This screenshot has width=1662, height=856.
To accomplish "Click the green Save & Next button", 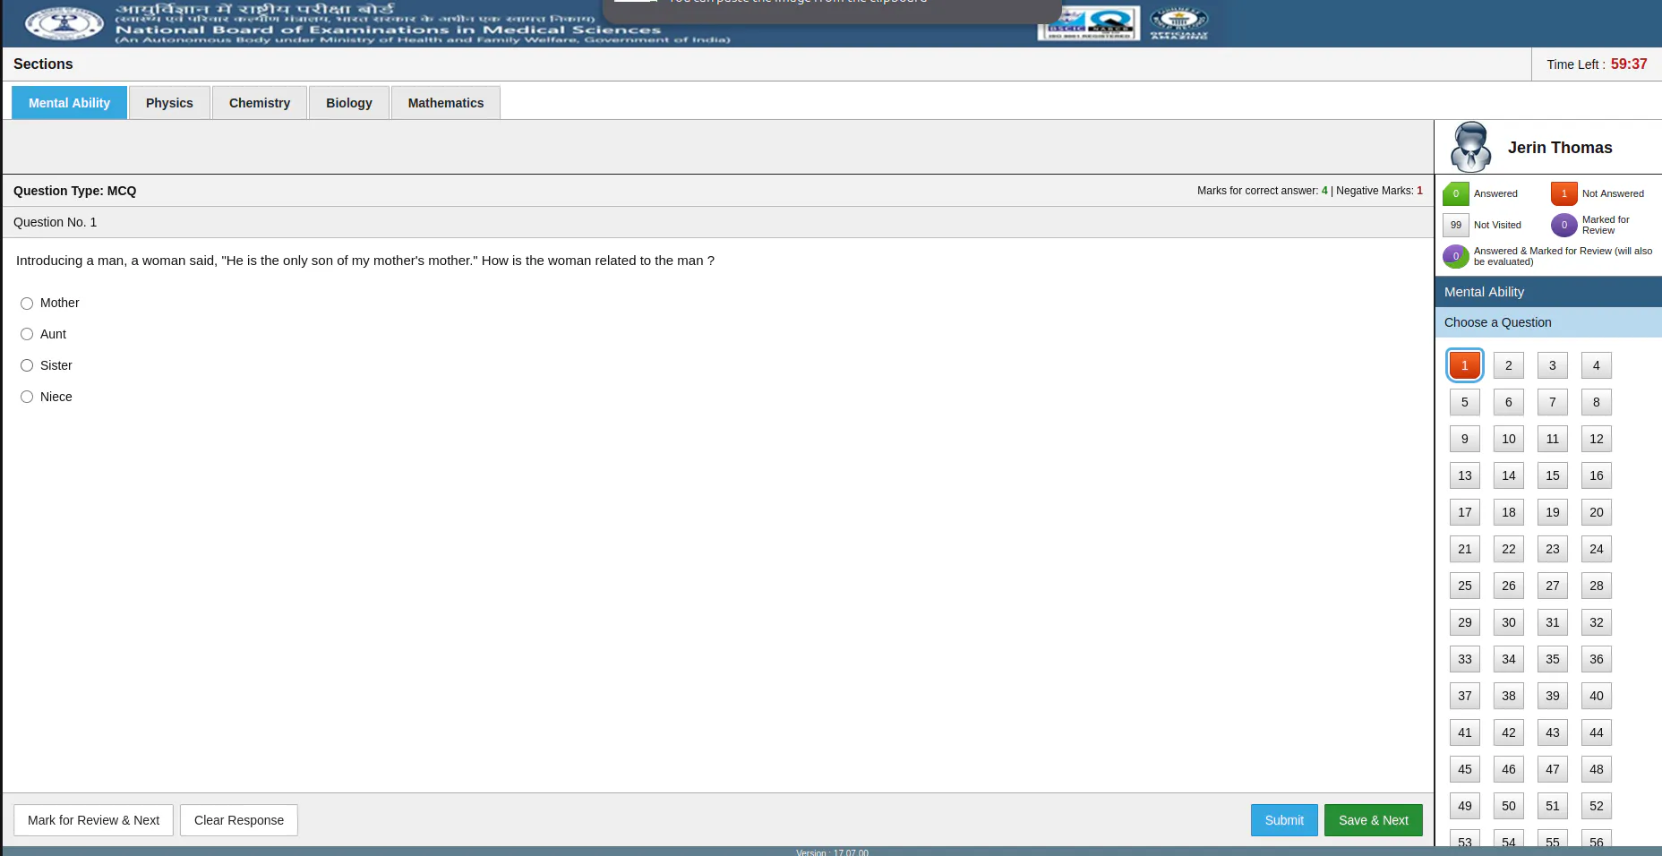I will pos(1374,820).
